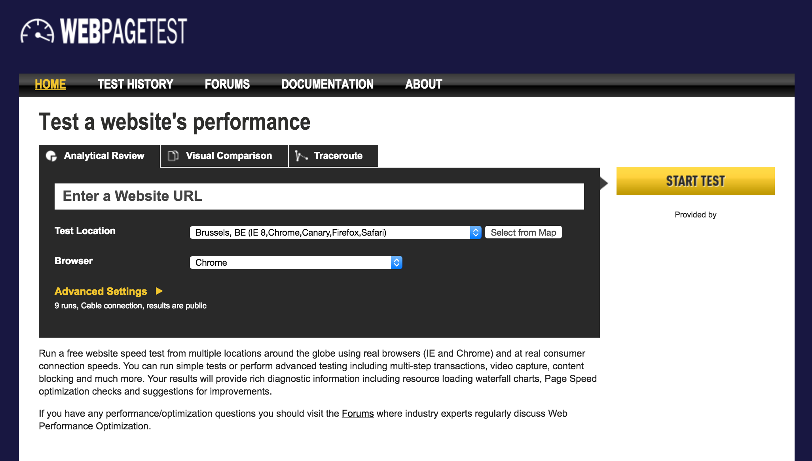Viewport: 812px width, 461px height.
Task: Click the Analytical Review pie chart icon
Action: (x=51, y=156)
